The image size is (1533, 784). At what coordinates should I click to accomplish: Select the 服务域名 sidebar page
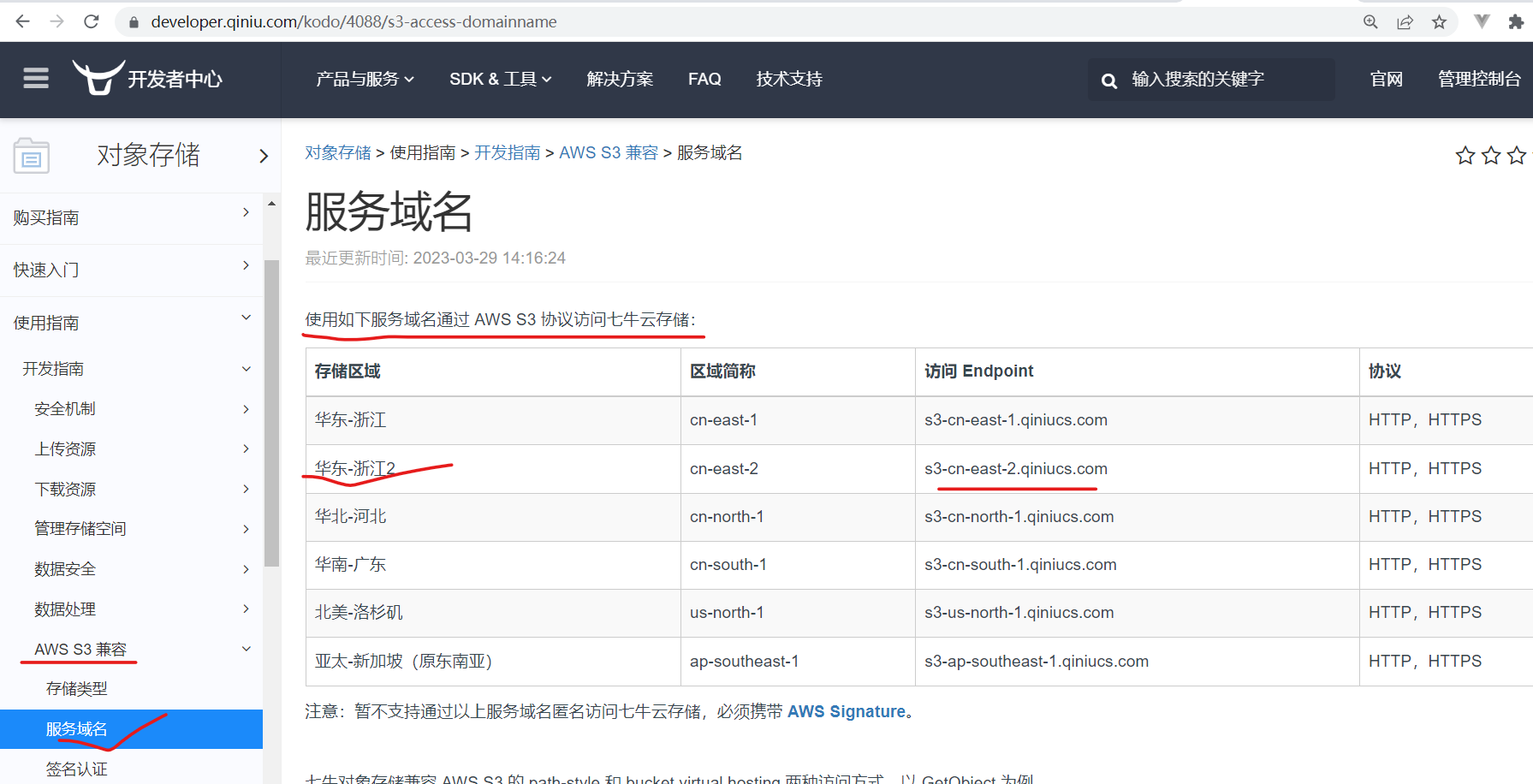131,729
